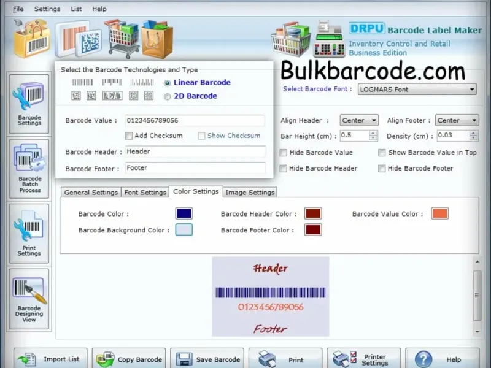Select the Linear Barcode radio button
491x368 pixels.
(x=167, y=83)
